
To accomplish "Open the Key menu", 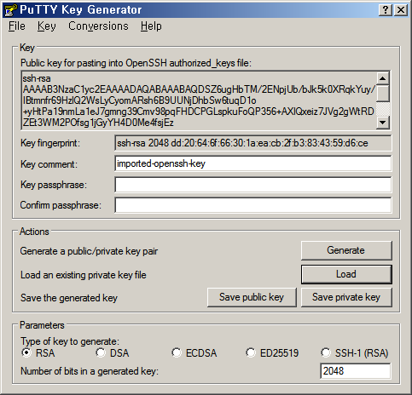I will 47,26.
